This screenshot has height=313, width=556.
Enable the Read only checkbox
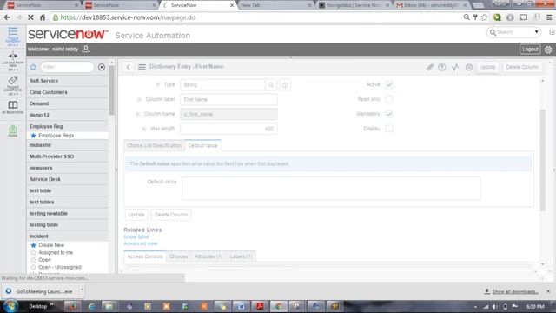[389, 99]
